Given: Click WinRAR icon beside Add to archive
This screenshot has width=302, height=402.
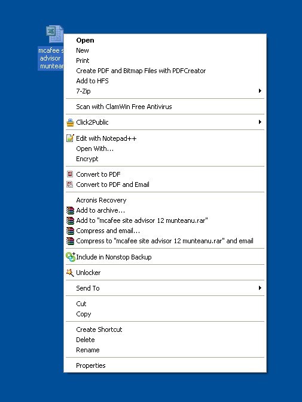Looking at the screenshot, I should [x=70, y=210].
